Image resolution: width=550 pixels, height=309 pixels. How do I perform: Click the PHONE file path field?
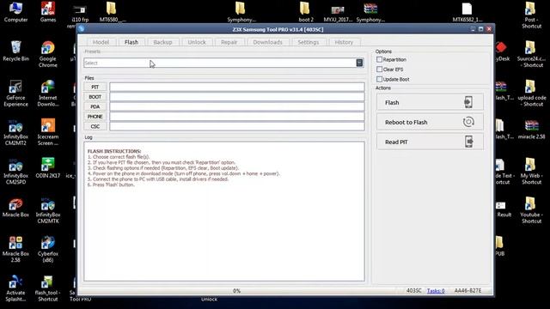pyautogui.click(x=237, y=117)
